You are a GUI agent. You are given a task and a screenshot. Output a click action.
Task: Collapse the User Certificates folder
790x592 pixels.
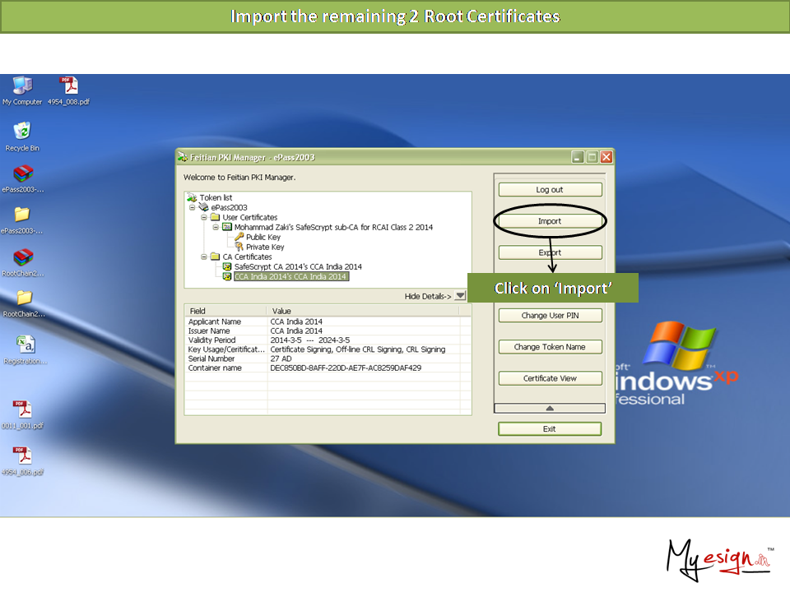point(204,218)
